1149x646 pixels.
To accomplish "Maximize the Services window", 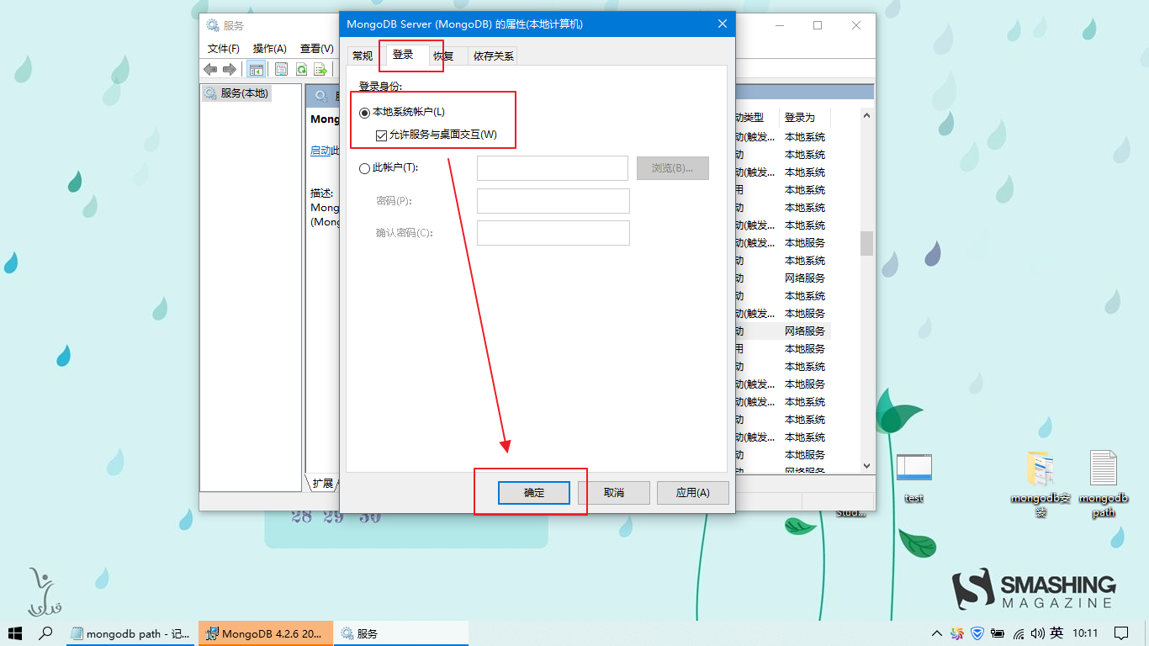I will coord(817,25).
